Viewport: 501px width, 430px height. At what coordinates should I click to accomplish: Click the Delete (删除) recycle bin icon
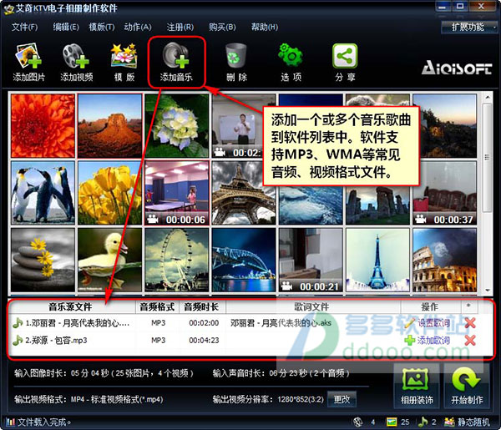click(x=236, y=56)
